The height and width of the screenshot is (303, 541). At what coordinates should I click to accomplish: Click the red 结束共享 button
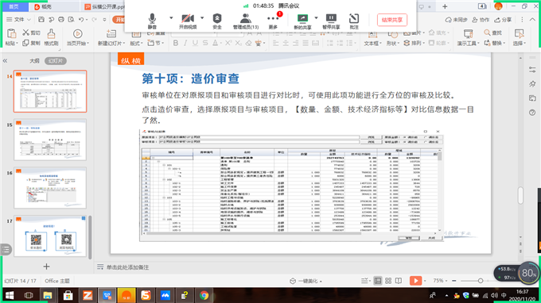[x=392, y=20]
